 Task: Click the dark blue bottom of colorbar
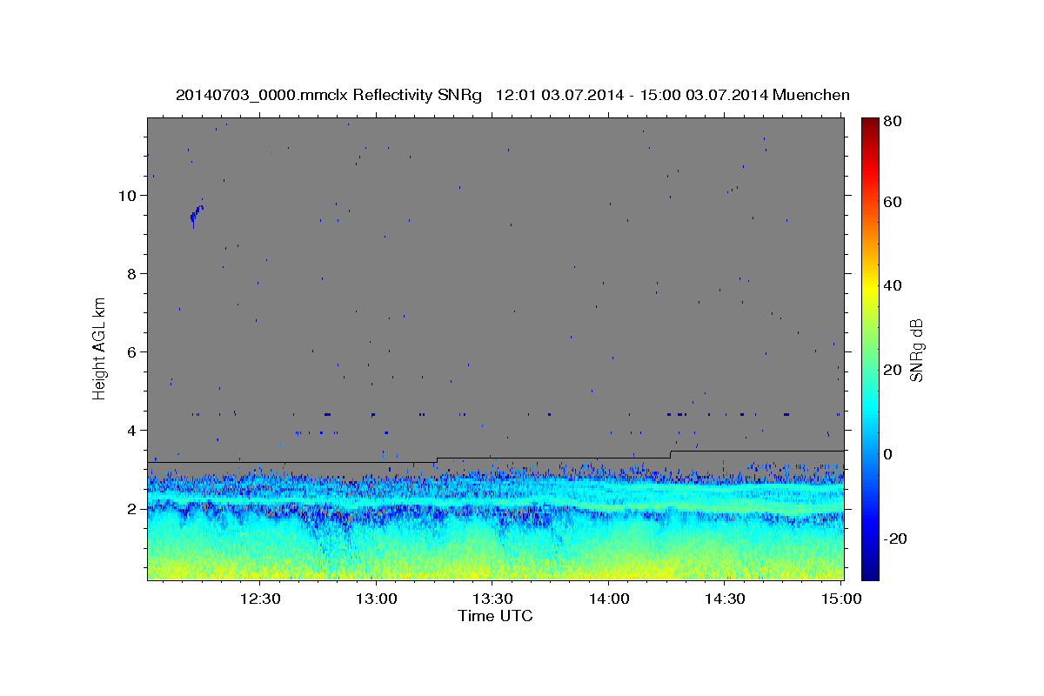pos(870,570)
